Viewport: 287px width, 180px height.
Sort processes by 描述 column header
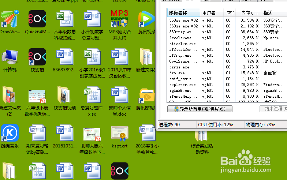(274, 13)
